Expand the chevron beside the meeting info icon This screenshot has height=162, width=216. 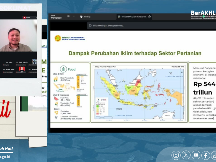coord(74,16)
